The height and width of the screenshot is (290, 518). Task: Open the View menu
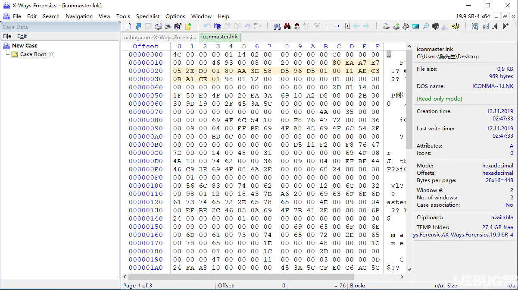point(104,16)
